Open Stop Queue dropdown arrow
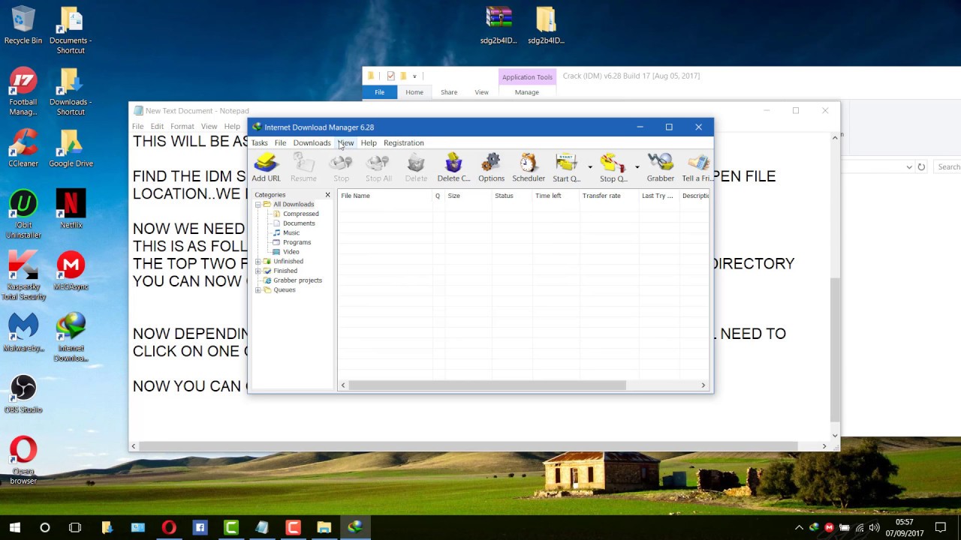961x540 pixels. point(637,167)
